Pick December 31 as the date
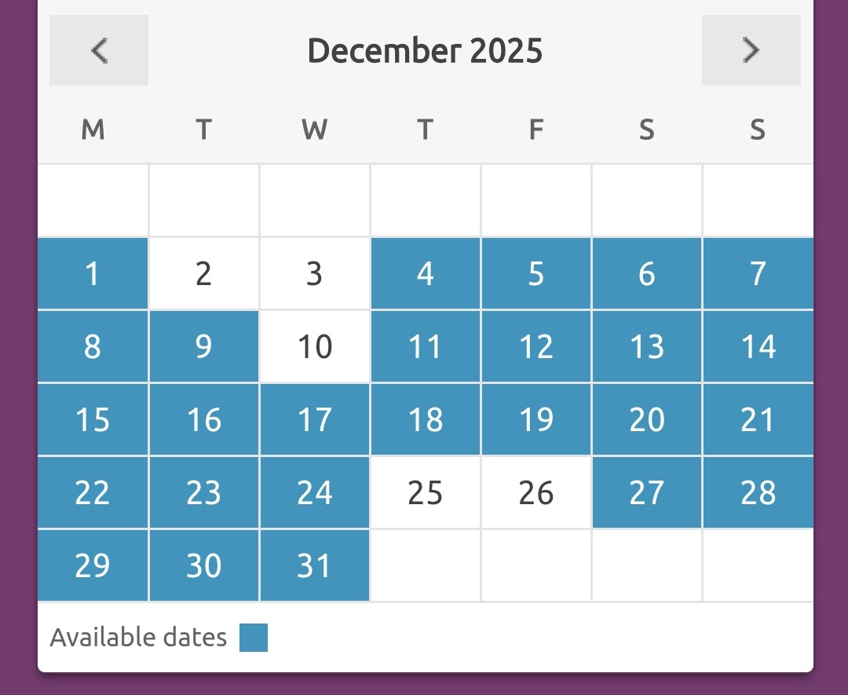 (x=315, y=565)
